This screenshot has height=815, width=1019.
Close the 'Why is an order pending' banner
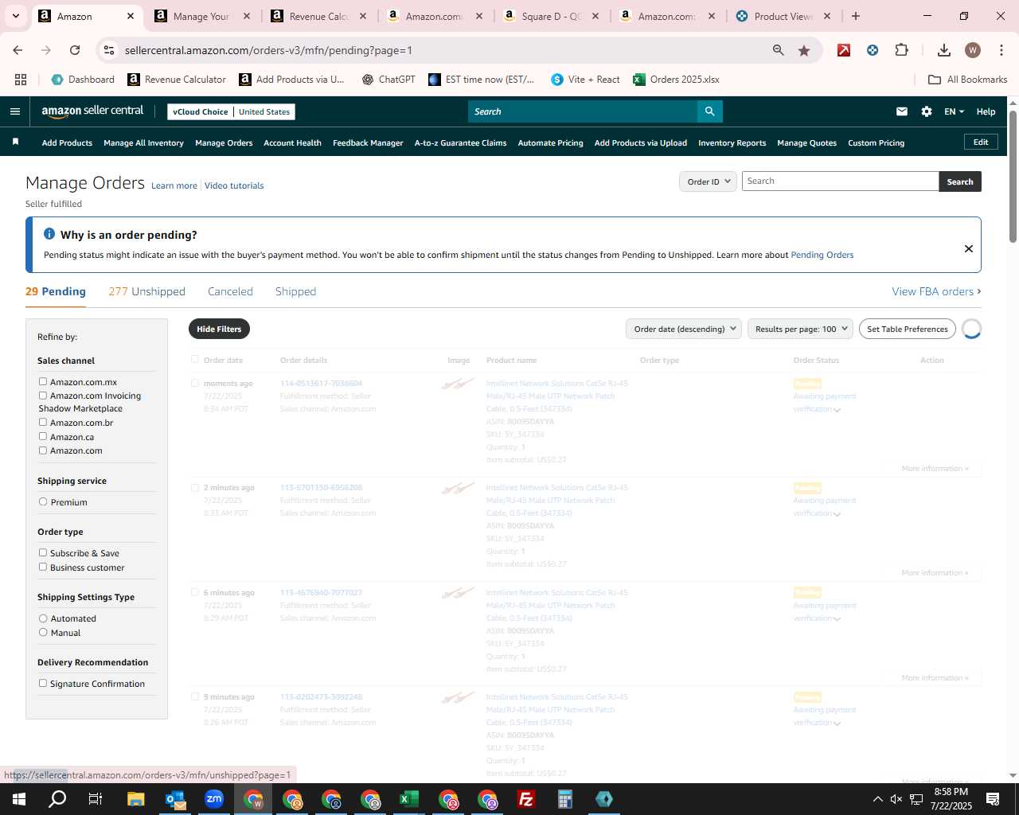pos(969,248)
